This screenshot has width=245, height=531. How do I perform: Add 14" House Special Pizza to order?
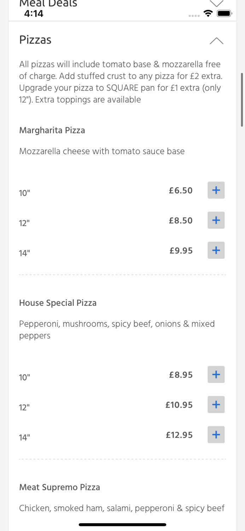tap(216, 435)
